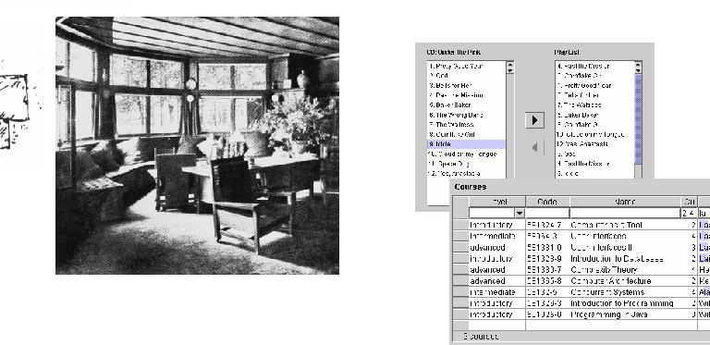Viewport: 710px width, 345px height.
Task: Click the Code filter input field
Action: (x=547, y=214)
